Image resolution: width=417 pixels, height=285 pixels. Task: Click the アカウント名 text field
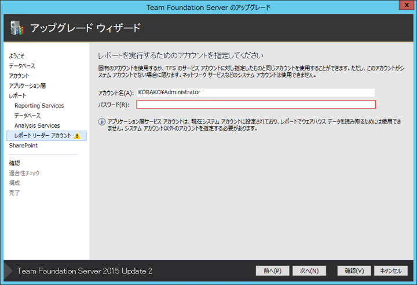coord(255,92)
